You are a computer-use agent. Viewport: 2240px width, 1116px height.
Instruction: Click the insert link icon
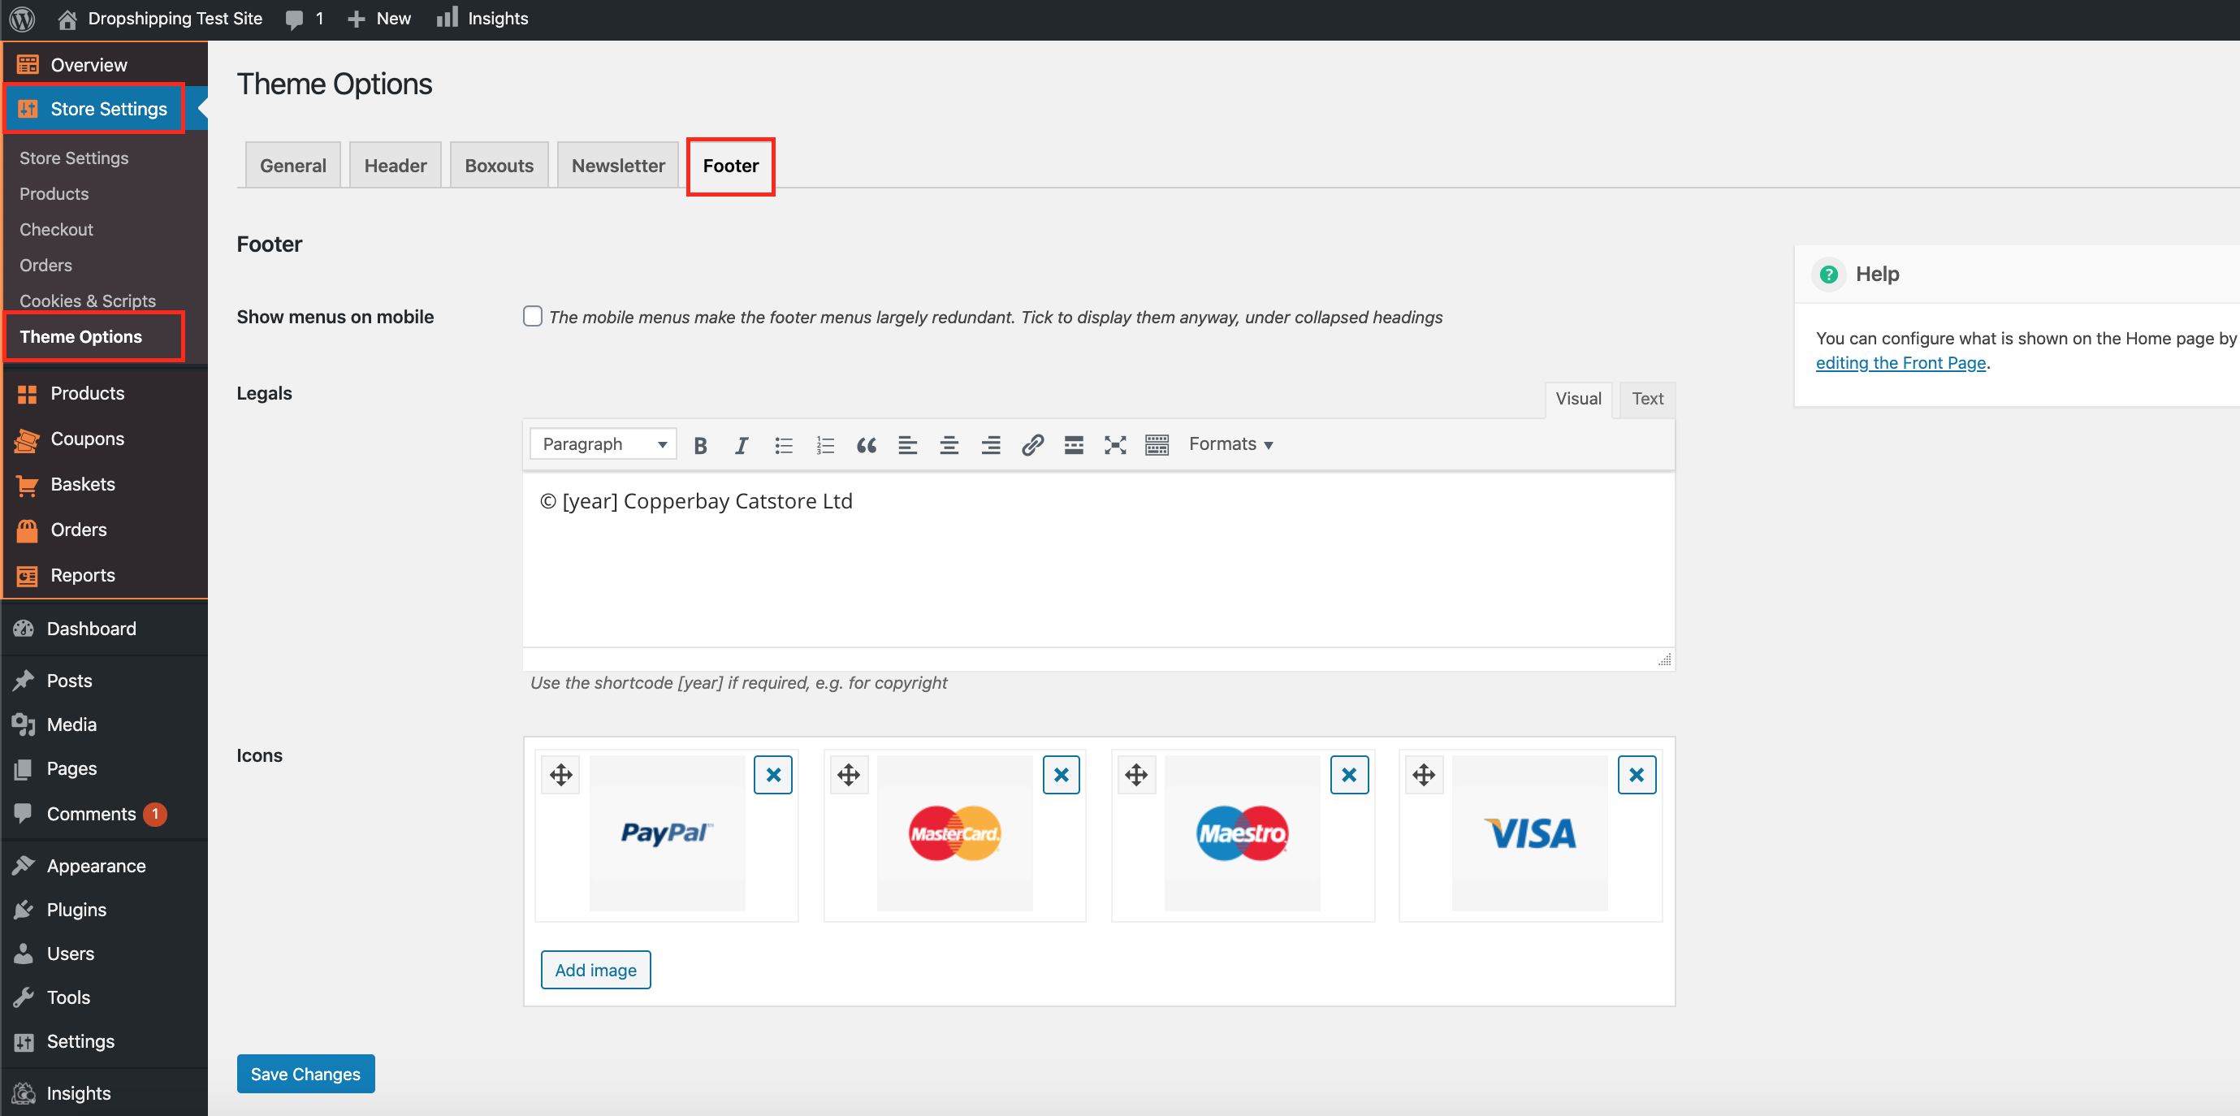pos(1032,445)
